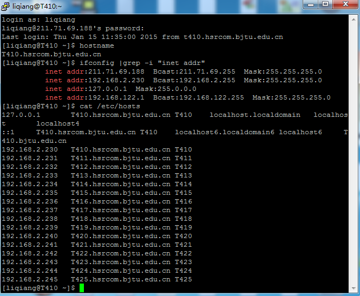Viewport: 360px width, 296px height.
Task: Close the liqiang@T410 terminal window
Action: (345, 4)
